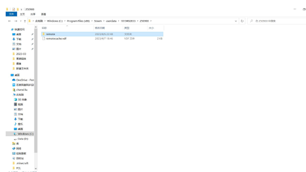The height and width of the screenshot is (172, 306).
Task: Open the address bar history dropdown
Action: coord(236,21)
